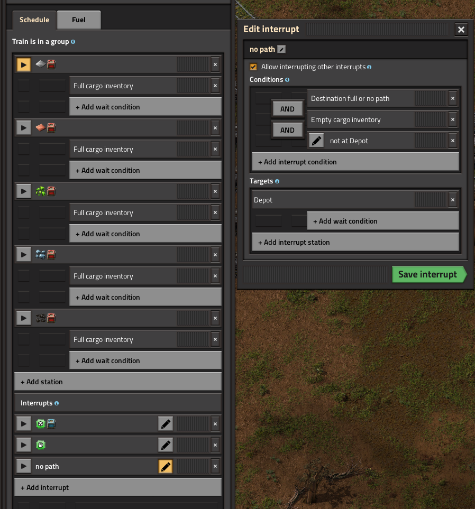Click the go-to arrow for uranium ore station
Viewport: 475px width, 509px height.
[x=23, y=191]
